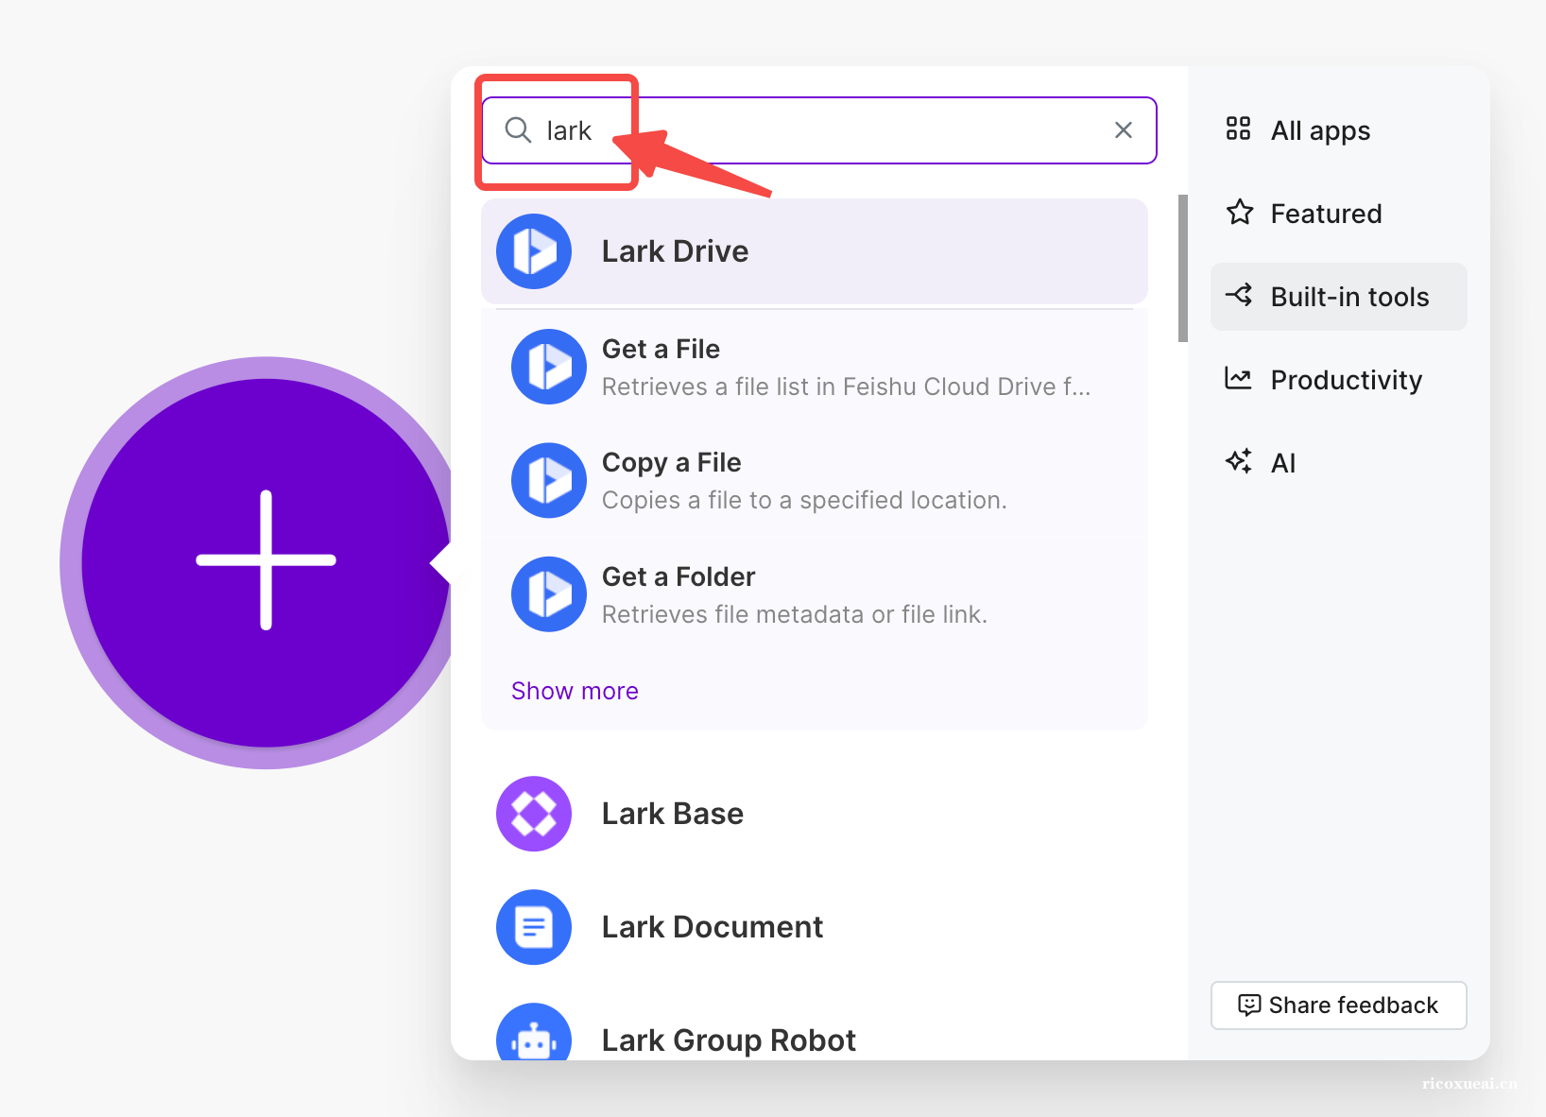This screenshot has height=1117, width=1546.
Task: Click the results list scrollbar thumb
Action: coord(1183,268)
